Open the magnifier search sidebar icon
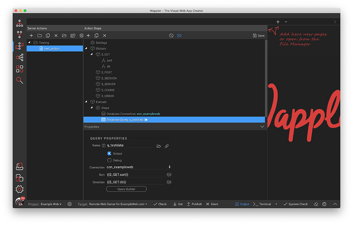The height and width of the screenshot is (225, 353). (x=19, y=80)
